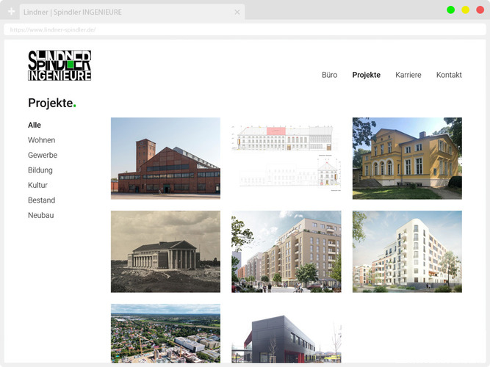Select Projekte in the top navigation
The height and width of the screenshot is (367, 490).
366,75
